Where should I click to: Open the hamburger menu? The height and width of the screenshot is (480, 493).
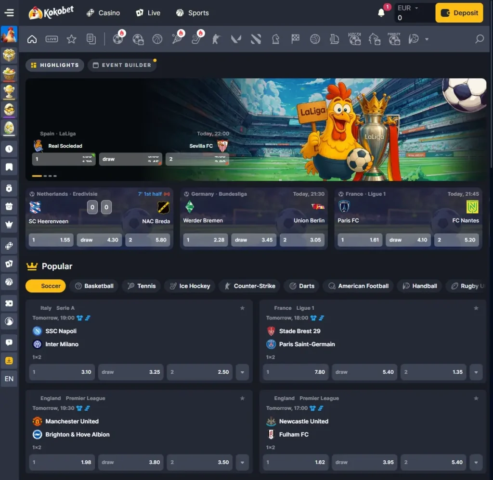(x=9, y=13)
